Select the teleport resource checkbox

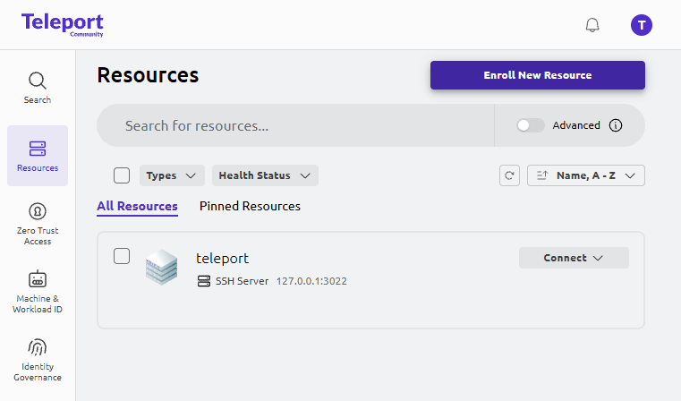[122, 257]
